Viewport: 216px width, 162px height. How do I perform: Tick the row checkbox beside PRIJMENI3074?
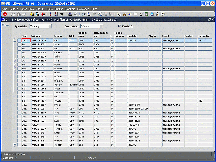point(19,45)
